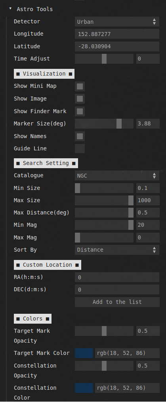Toggle the Show Finder Mark checkbox

(80, 111)
